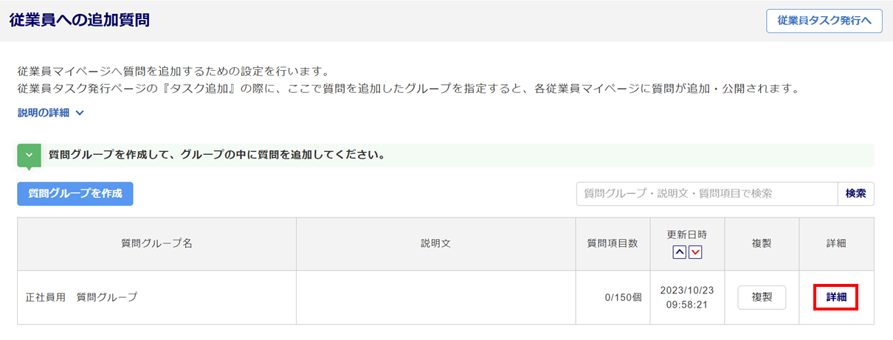Go to 従業員タスク発行へ page

824,21
